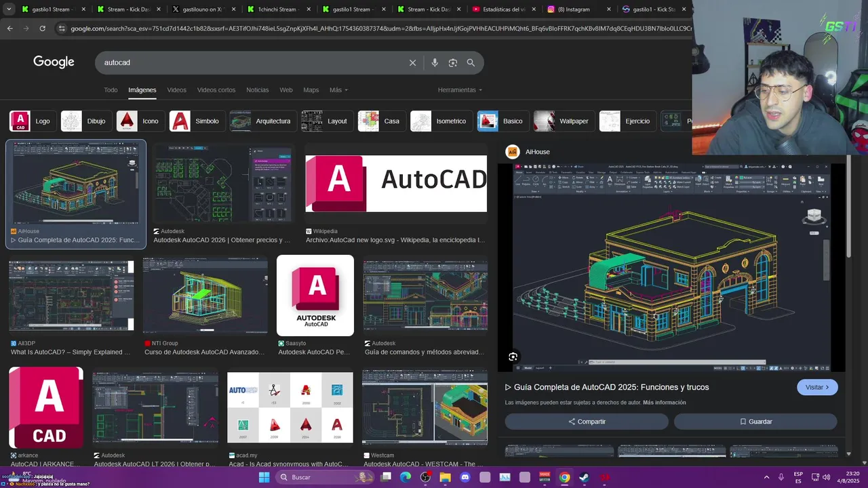This screenshot has height=488, width=868.
Task: Click the site info icon in the address bar
Action: [62, 28]
